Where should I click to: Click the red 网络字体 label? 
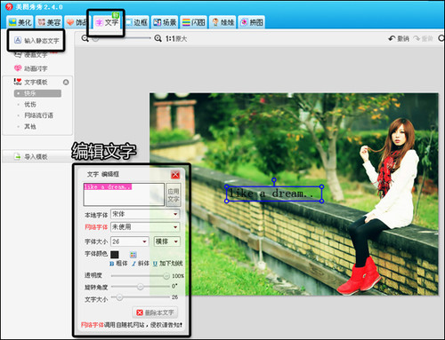(x=96, y=227)
